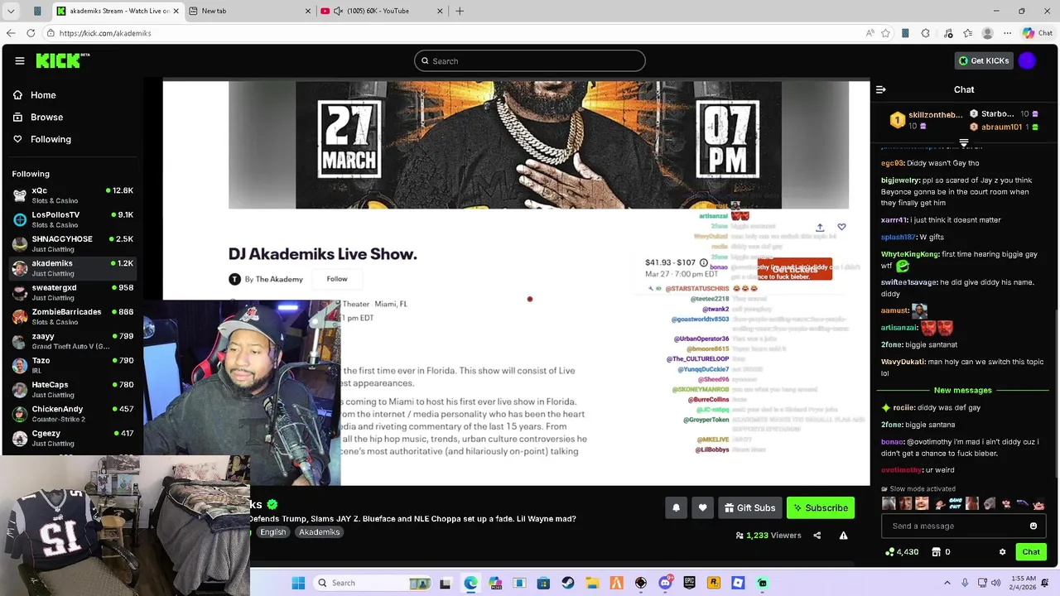This screenshot has width=1060, height=596.
Task: Reload the page with refresh icon
Action: [31, 33]
